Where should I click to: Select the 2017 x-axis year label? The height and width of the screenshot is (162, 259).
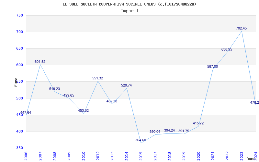(x=155, y=156)
